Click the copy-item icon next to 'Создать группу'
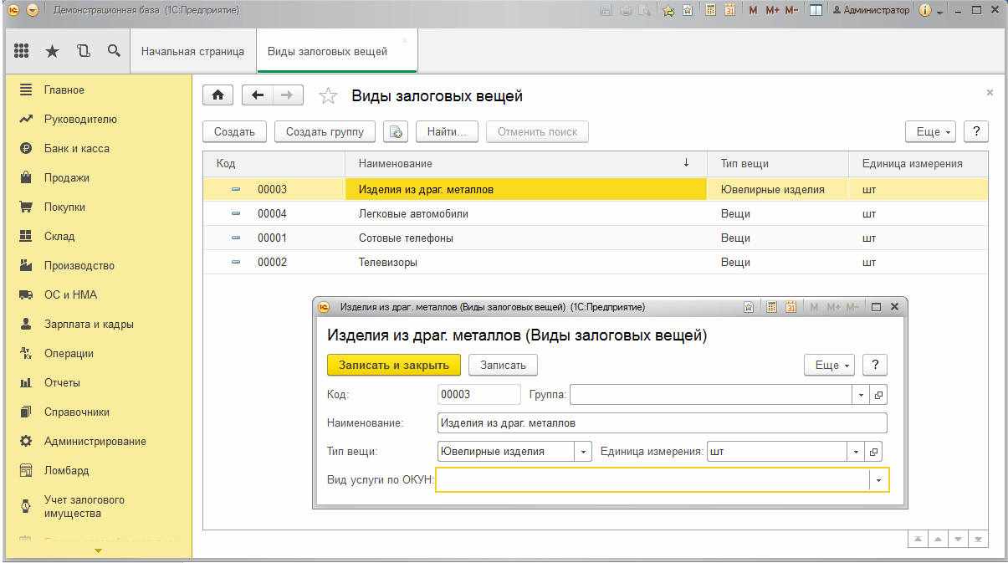The height and width of the screenshot is (563, 1008). pos(396,131)
